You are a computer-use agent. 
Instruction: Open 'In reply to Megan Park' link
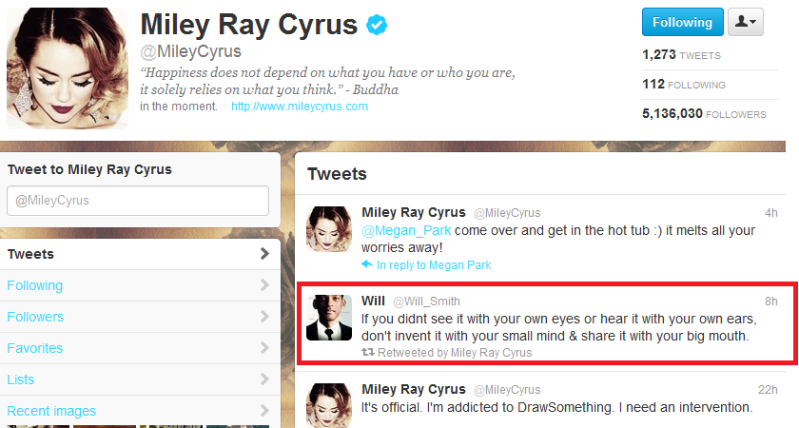pyautogui.click(x=434, y=265)
